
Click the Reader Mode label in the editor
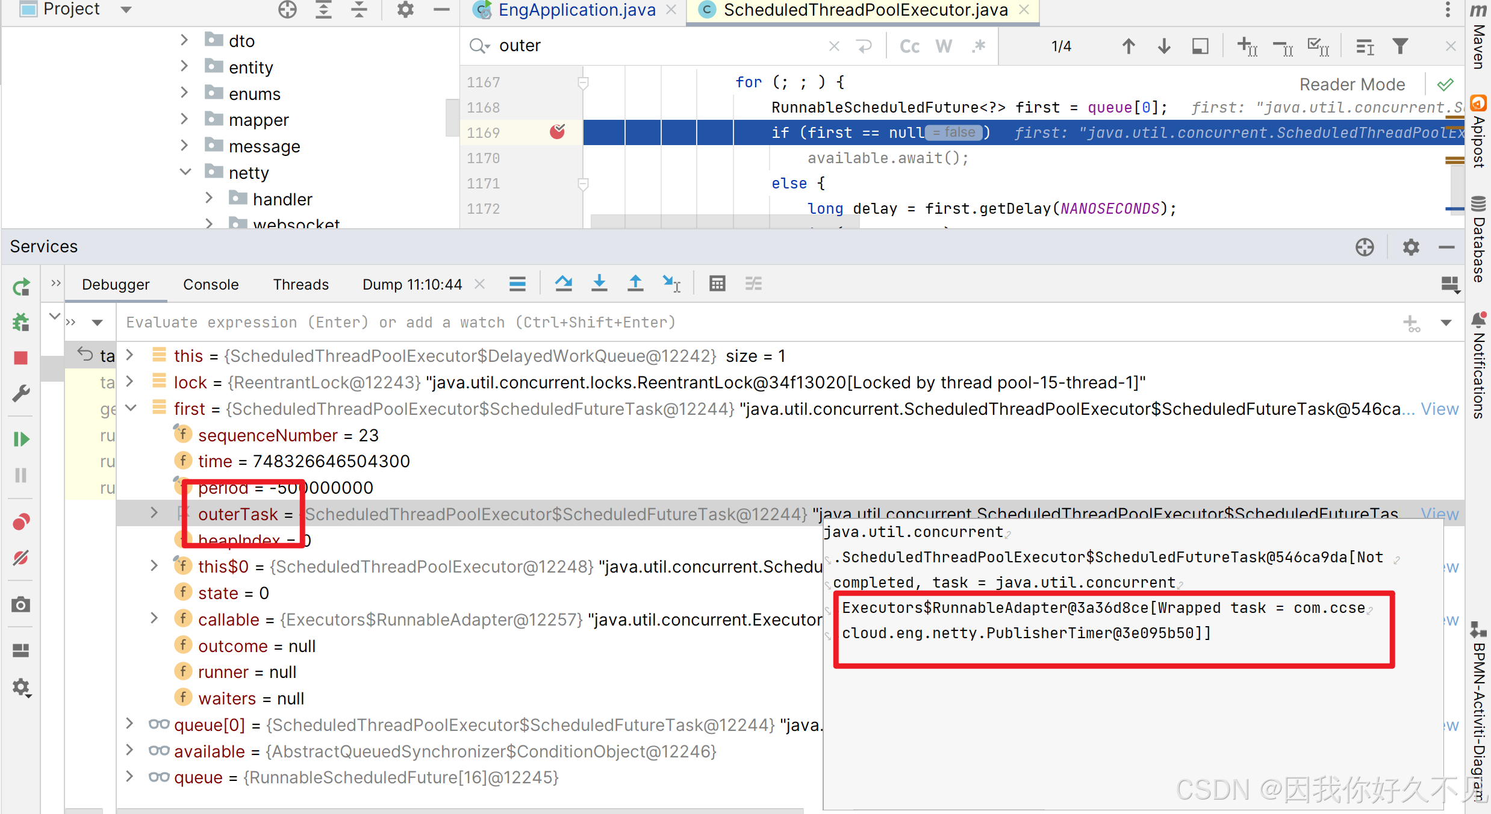1351,84
